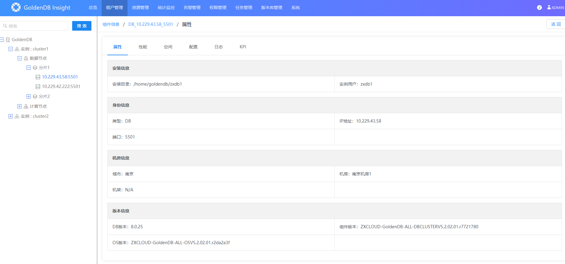Screen dimensions: 565x264
Task: Click the 分片2 layers icon
Action: click(x=35, y=96)
